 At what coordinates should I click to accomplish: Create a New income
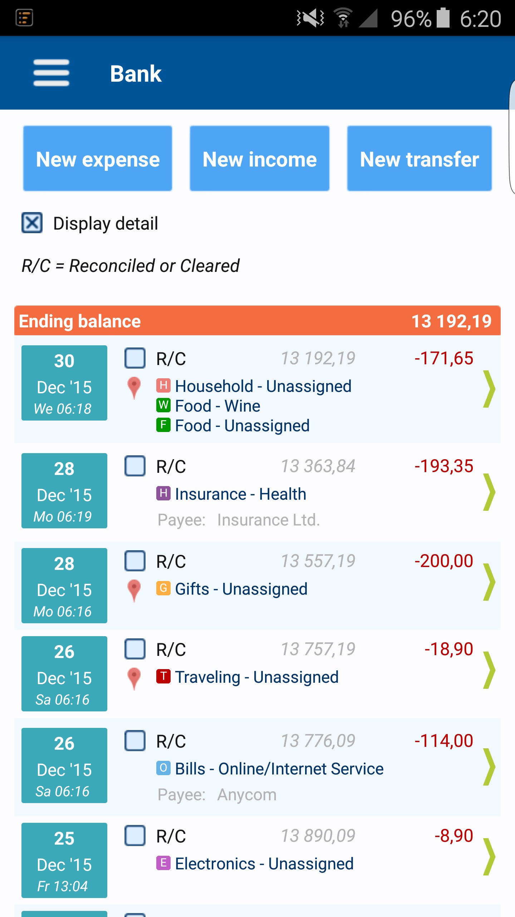coord(260,158)
